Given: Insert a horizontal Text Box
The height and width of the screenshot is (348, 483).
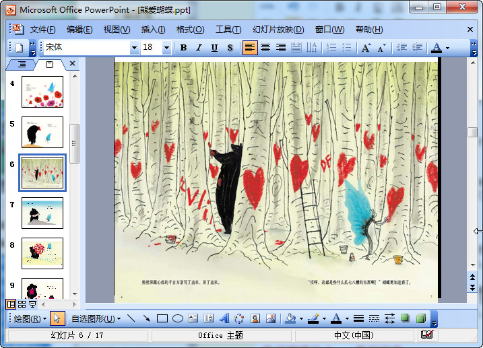Looking at the screenshot, I should [x=193, y=318].
